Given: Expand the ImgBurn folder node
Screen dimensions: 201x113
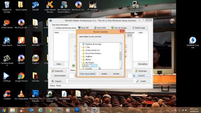Looking at the screenshot, I should [81, 56].
